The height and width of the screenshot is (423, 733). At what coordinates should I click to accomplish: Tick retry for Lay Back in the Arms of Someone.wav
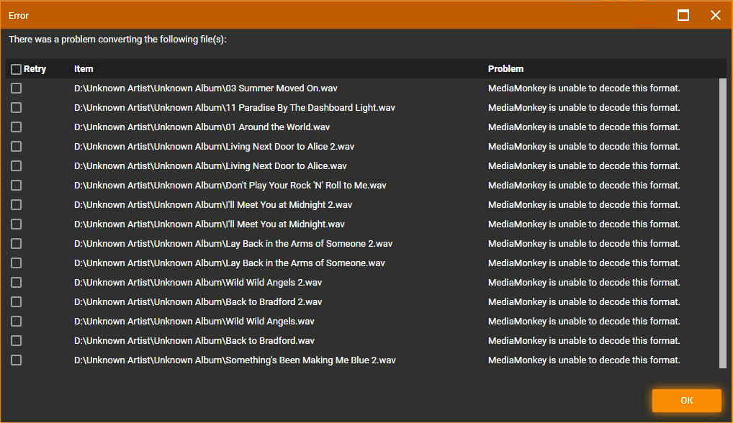pyautogui.click(x=16, y=263)
